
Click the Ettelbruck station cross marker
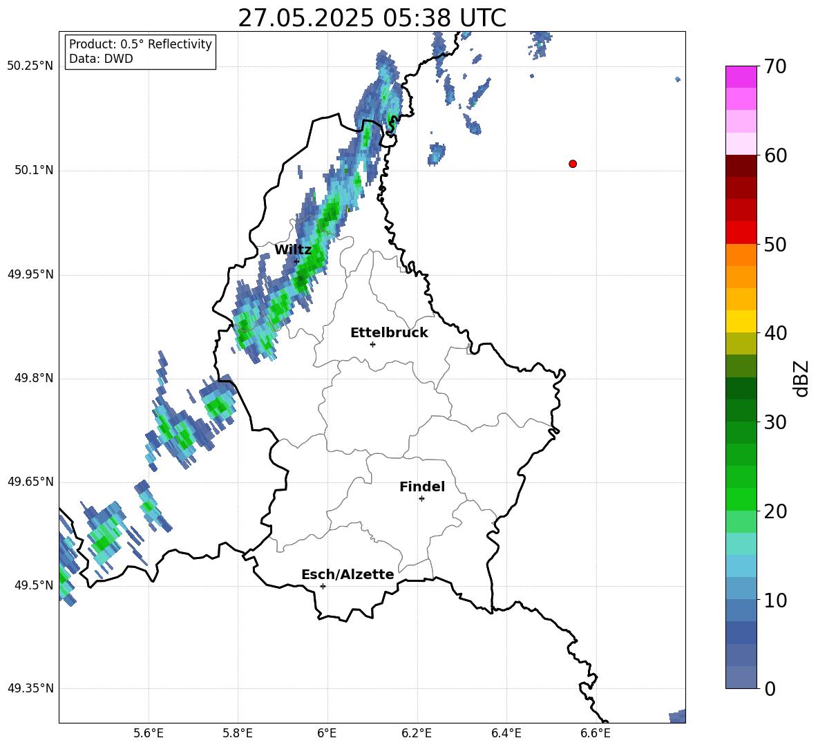372,344
